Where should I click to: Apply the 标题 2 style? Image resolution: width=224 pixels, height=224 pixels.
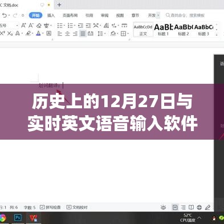point(184,30)
